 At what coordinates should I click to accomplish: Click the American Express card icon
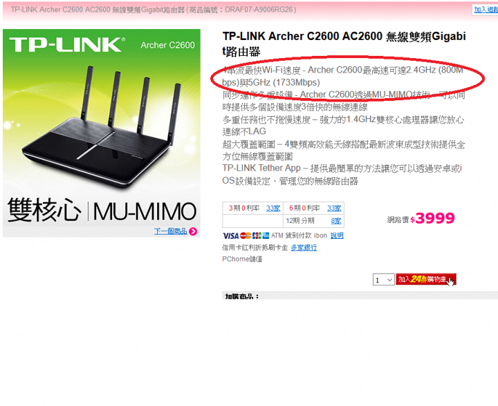[x=266, y=235]
